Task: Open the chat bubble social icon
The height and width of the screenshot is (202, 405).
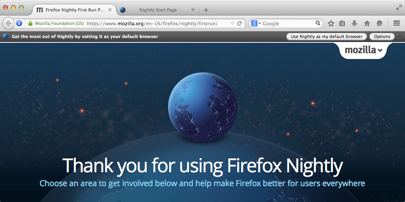Action: click(379, 23)
